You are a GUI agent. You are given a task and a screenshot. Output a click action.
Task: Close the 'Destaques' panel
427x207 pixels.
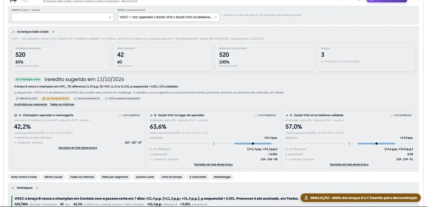[x=44, y=188]
